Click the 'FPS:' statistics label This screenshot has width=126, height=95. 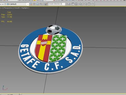[3, 21]
